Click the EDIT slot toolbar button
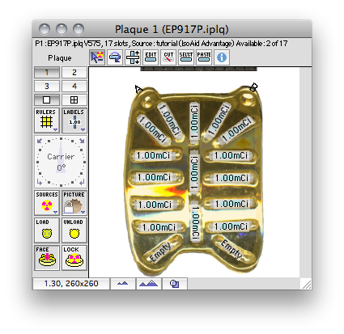 tap(151, 57)
